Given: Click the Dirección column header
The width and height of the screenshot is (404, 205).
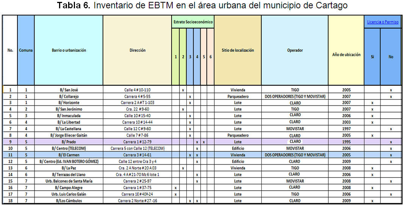Looking at the screenshot, I should pos(137,50).
